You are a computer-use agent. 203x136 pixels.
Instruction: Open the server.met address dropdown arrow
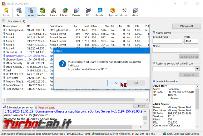pyautogui.click(x=197, y=69)
